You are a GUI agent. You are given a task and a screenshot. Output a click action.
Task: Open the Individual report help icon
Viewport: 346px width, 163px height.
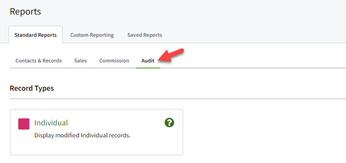point(169,122)
